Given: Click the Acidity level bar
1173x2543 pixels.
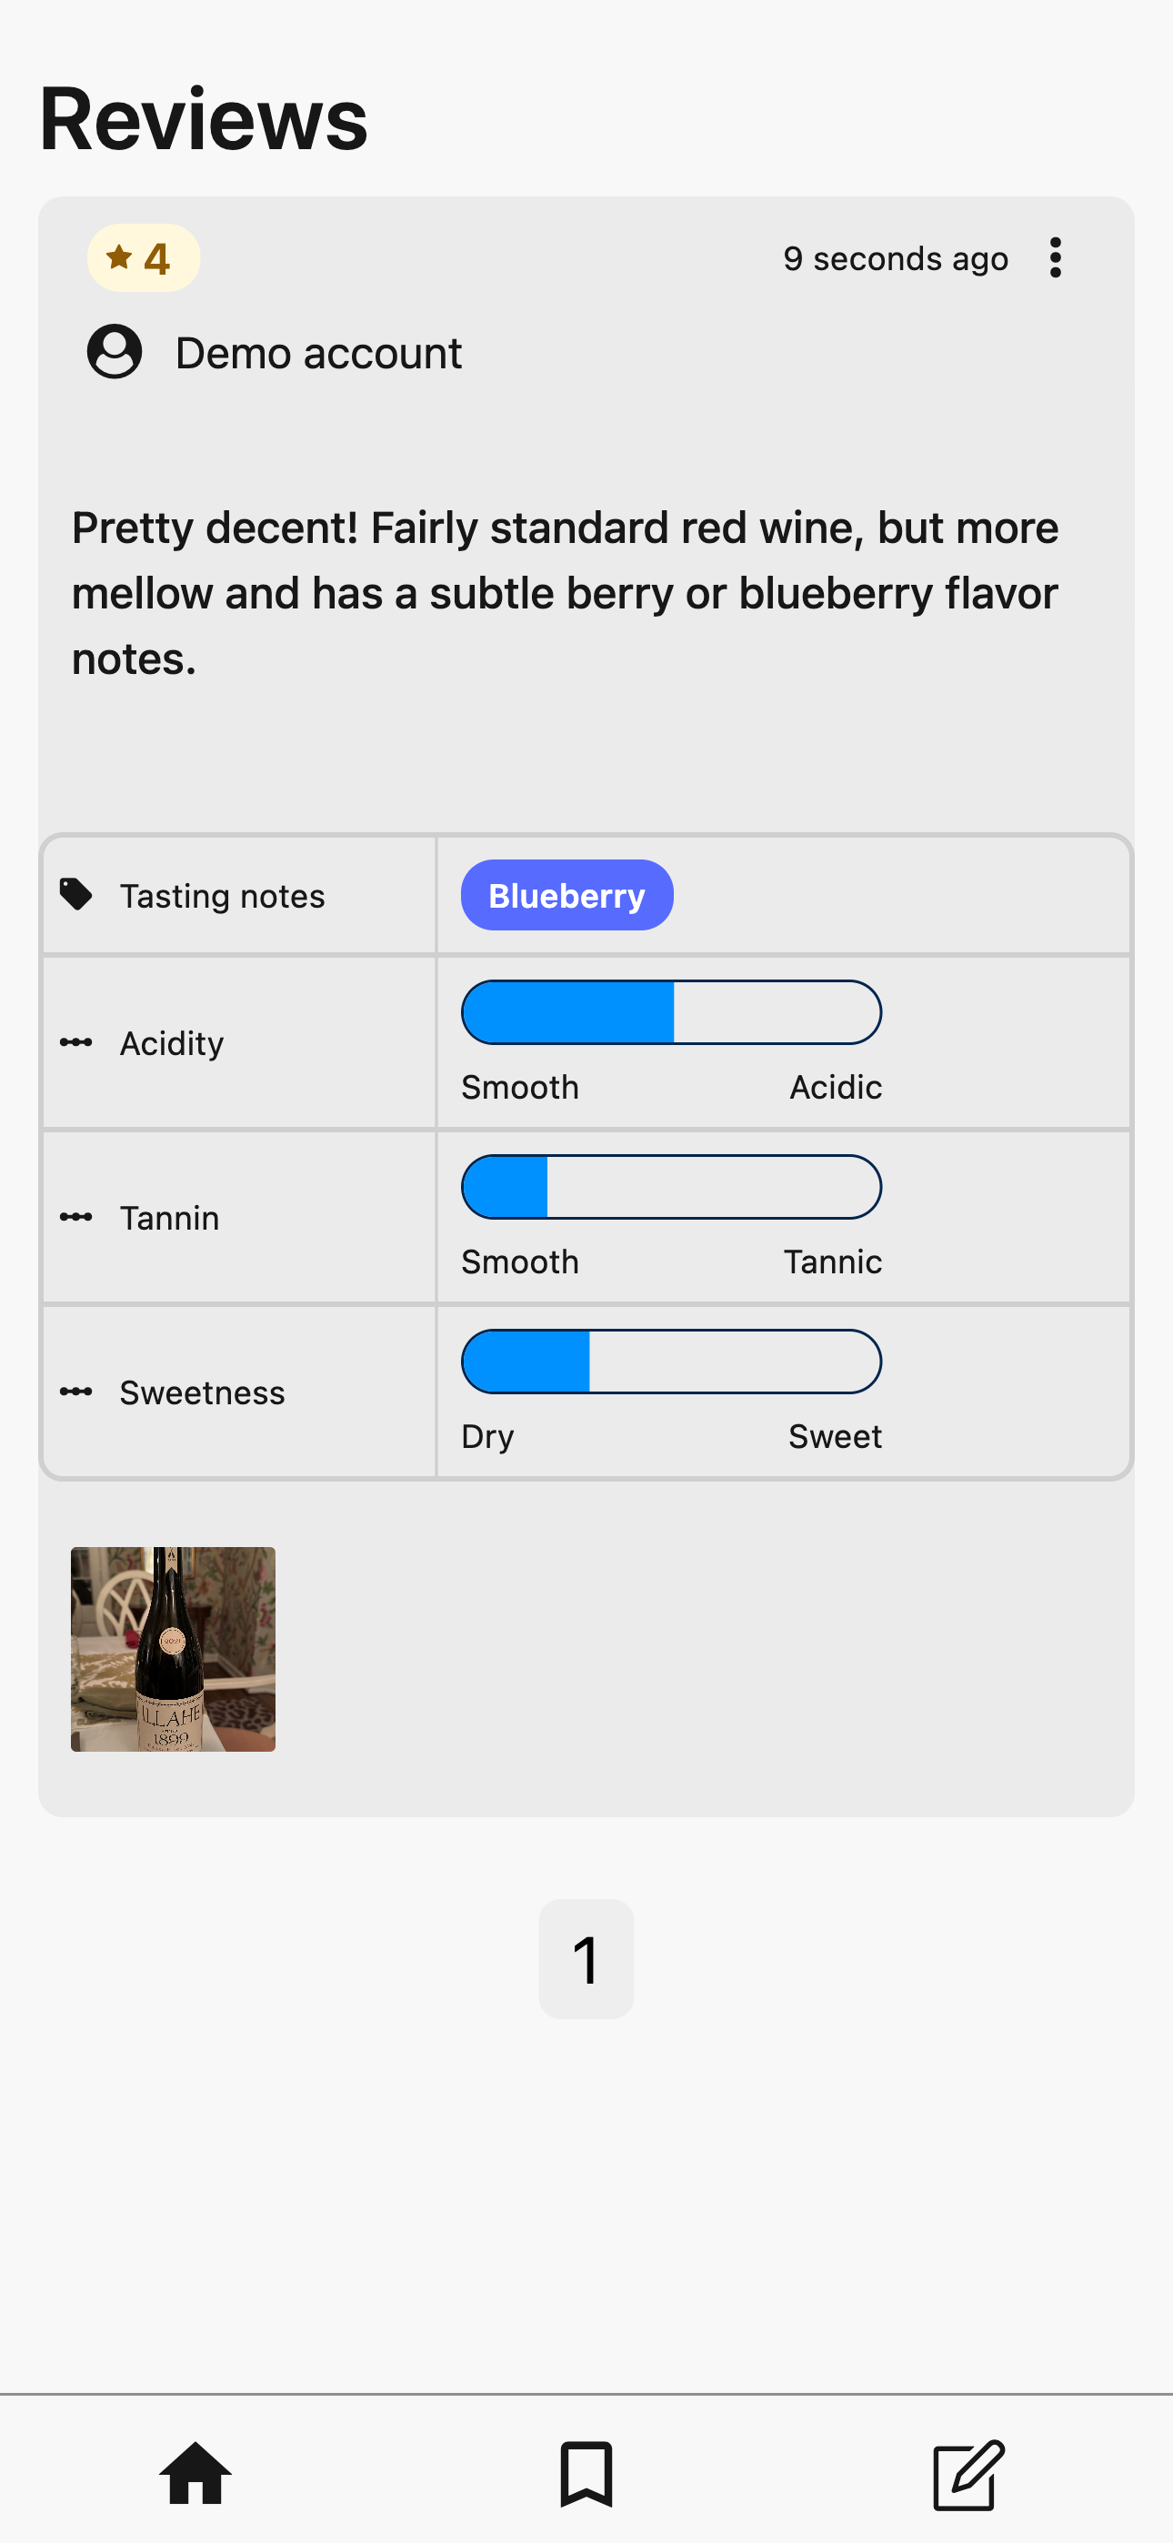Looking at the screenshot, I should pyautogui.click(x=671, y=1012).
